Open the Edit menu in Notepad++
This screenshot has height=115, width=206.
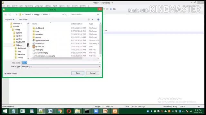tap(9, 6)
